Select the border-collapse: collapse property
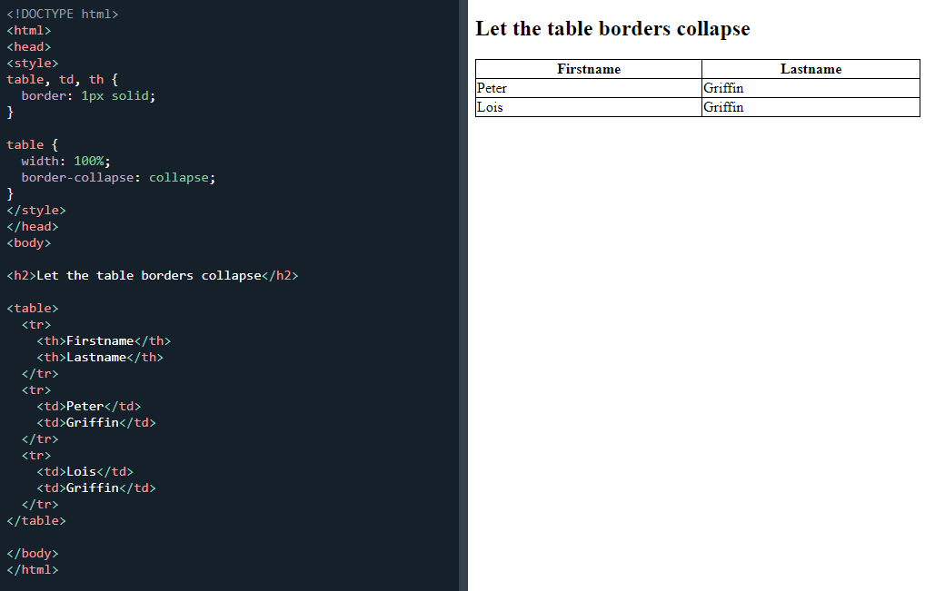 click(x=118, y=177)
